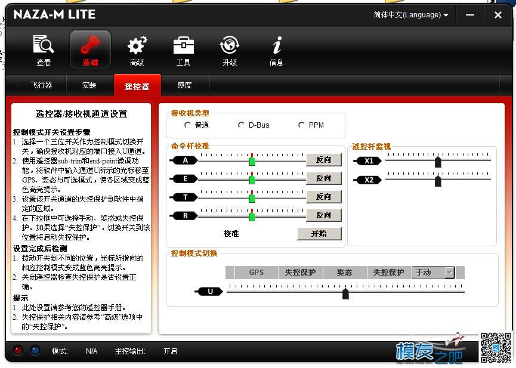Click the GPS mode zone
Screen dimensions: 516x368
click(257, 273)
